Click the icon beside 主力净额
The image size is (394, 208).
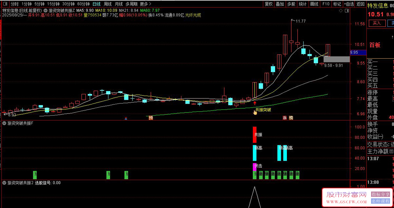coord(391,151)
